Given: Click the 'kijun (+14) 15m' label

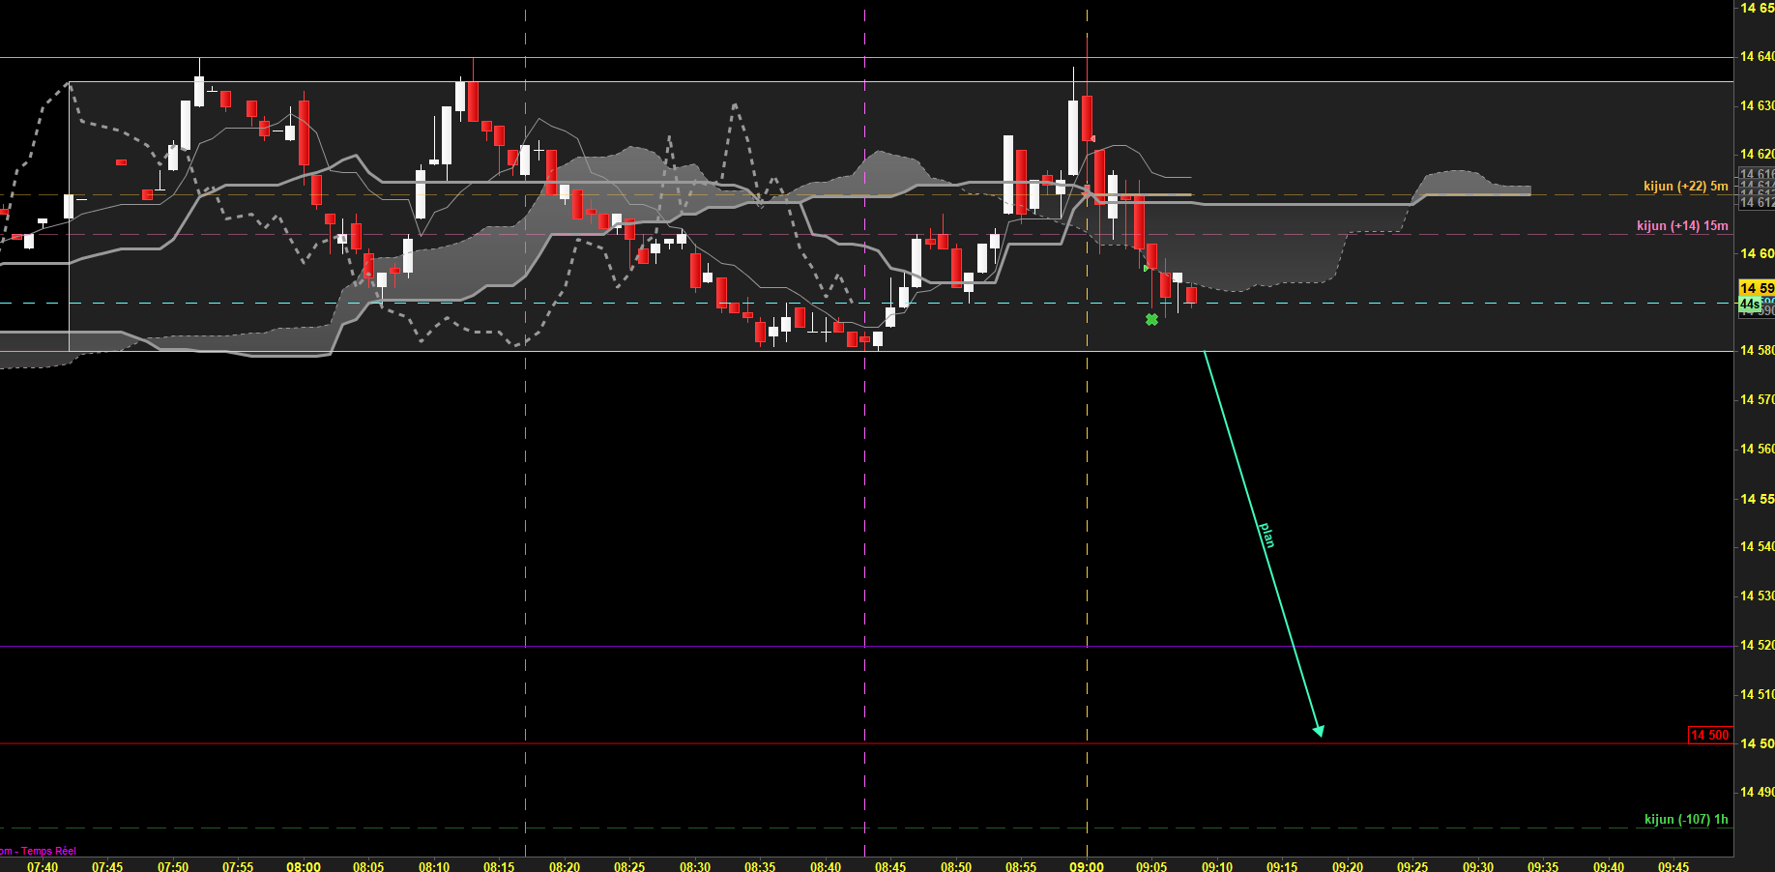Looking at the screenshot, I should (x=1682, y=225).
